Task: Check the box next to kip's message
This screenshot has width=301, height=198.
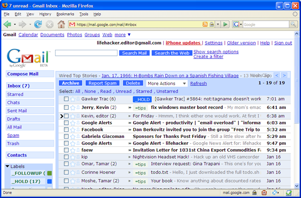Action: (x=66, y=157)
